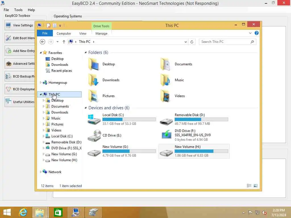Select the Videos folder icon
The image size is (291, 218).
tap(165, 96)
